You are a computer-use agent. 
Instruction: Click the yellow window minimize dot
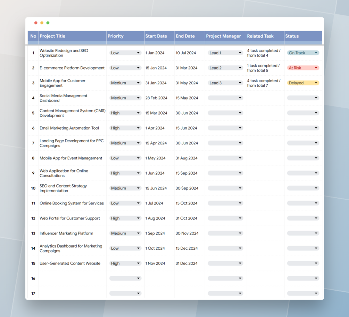pos(42,23)
